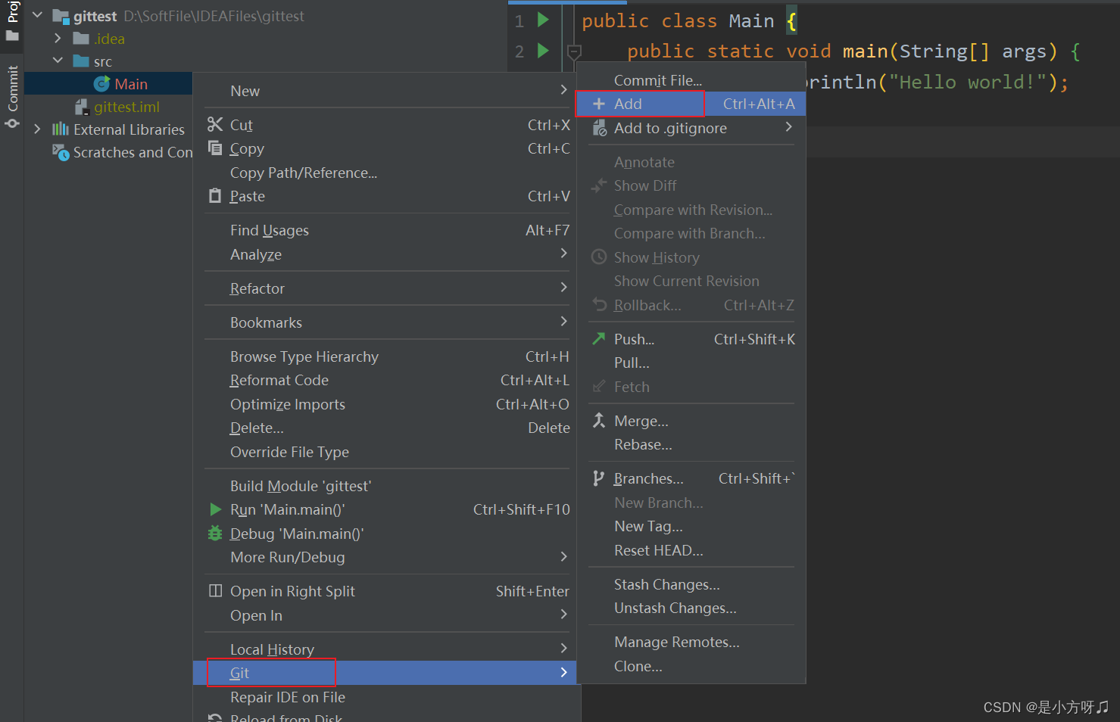Expand the Local History submenu arrow
1120x722 pixels.
click(x=563, y=649)
